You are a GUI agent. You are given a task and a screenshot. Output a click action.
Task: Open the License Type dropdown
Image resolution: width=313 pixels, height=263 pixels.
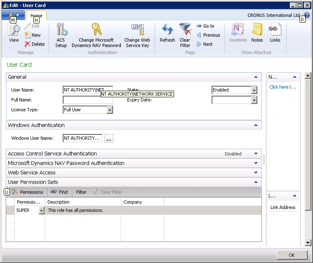pos(110,110)
